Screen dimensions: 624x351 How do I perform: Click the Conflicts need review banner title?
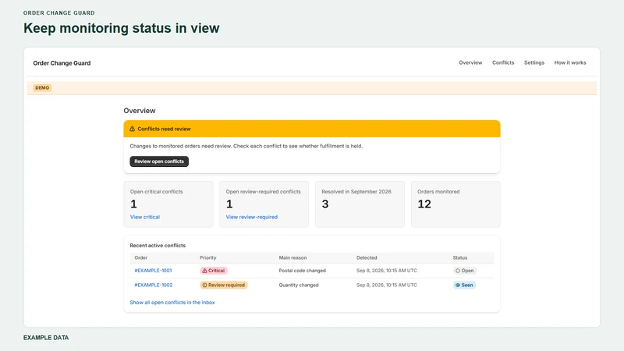click(x=164, y=129)
